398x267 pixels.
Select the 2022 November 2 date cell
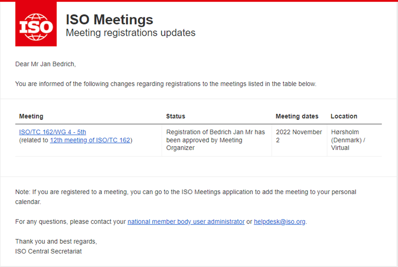tap(299, 136)
